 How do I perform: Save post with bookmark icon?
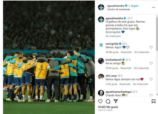pyautogui.click(x=153, y=101)
